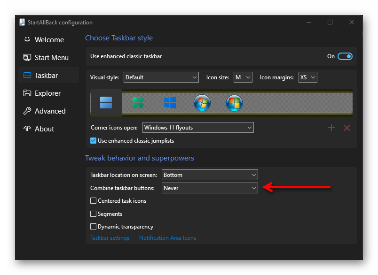378x275 pixels.
Task: Click the StartAllBack title bar app icon
Action: pos(22,23)
